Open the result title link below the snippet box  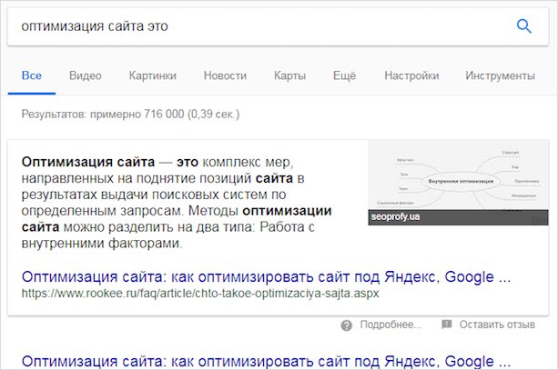coord(266,361)
